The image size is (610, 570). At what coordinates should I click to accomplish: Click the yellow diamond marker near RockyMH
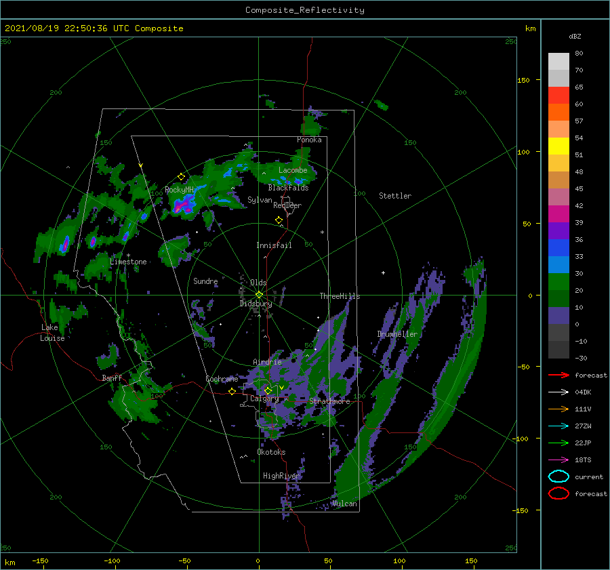click(181, 177)
